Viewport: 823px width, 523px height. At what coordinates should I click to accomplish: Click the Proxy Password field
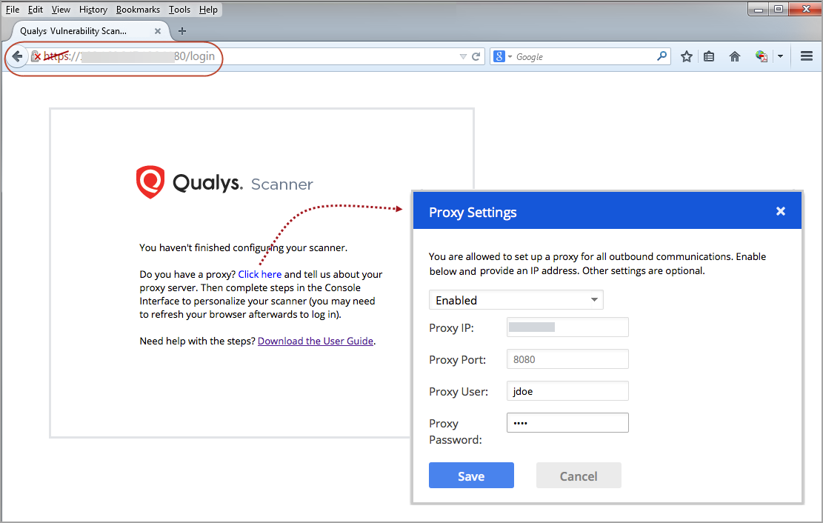point(567,423)
